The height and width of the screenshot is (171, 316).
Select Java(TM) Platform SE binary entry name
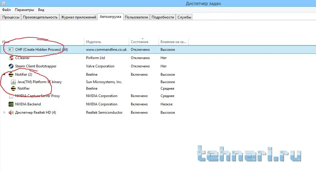40,82
